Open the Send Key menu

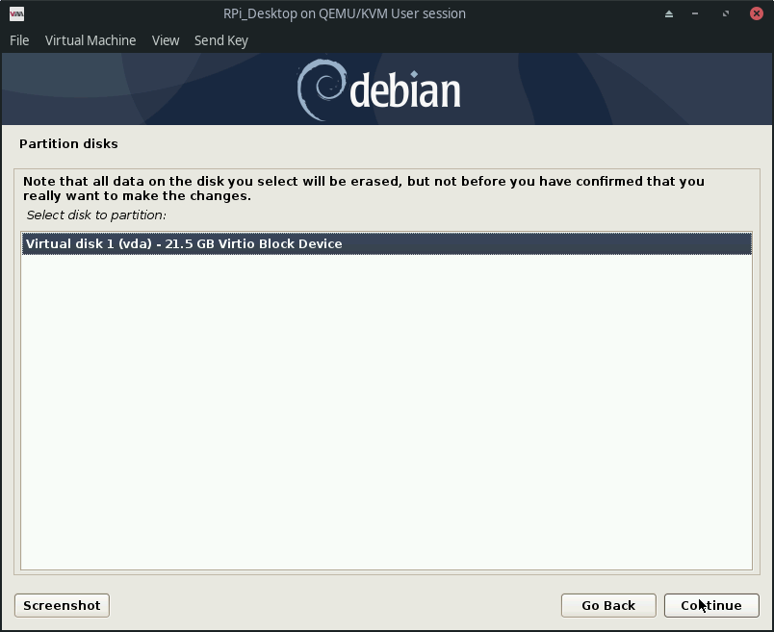click(x=221, y=40)
